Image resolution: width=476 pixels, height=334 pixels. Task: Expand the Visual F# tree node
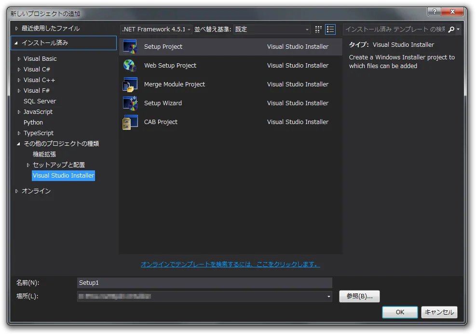pyautogui.click(x=19, y=91)
